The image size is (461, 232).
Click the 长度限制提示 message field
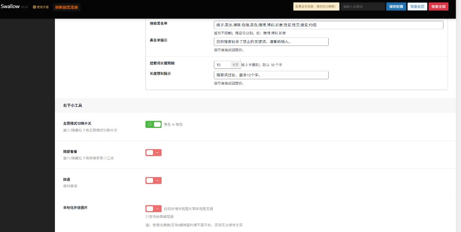point(271,75)
